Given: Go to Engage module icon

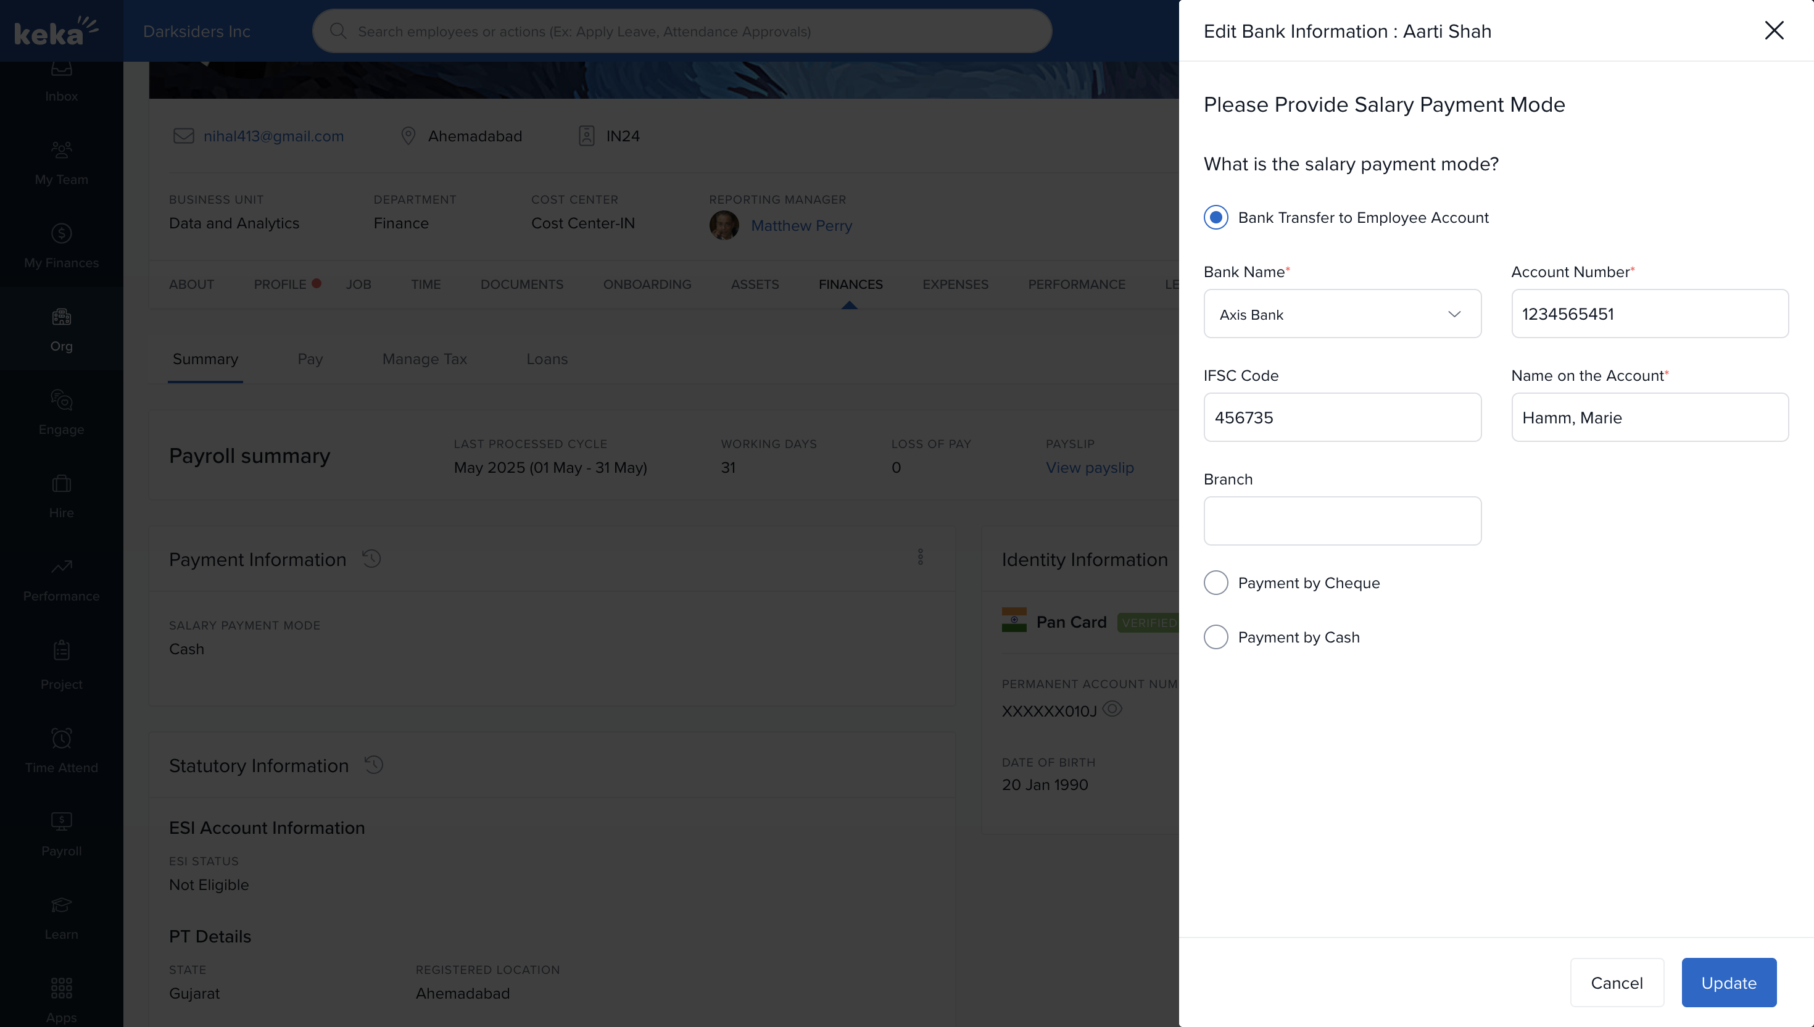Looking at the screenshot, I should (x=61, y=412).
